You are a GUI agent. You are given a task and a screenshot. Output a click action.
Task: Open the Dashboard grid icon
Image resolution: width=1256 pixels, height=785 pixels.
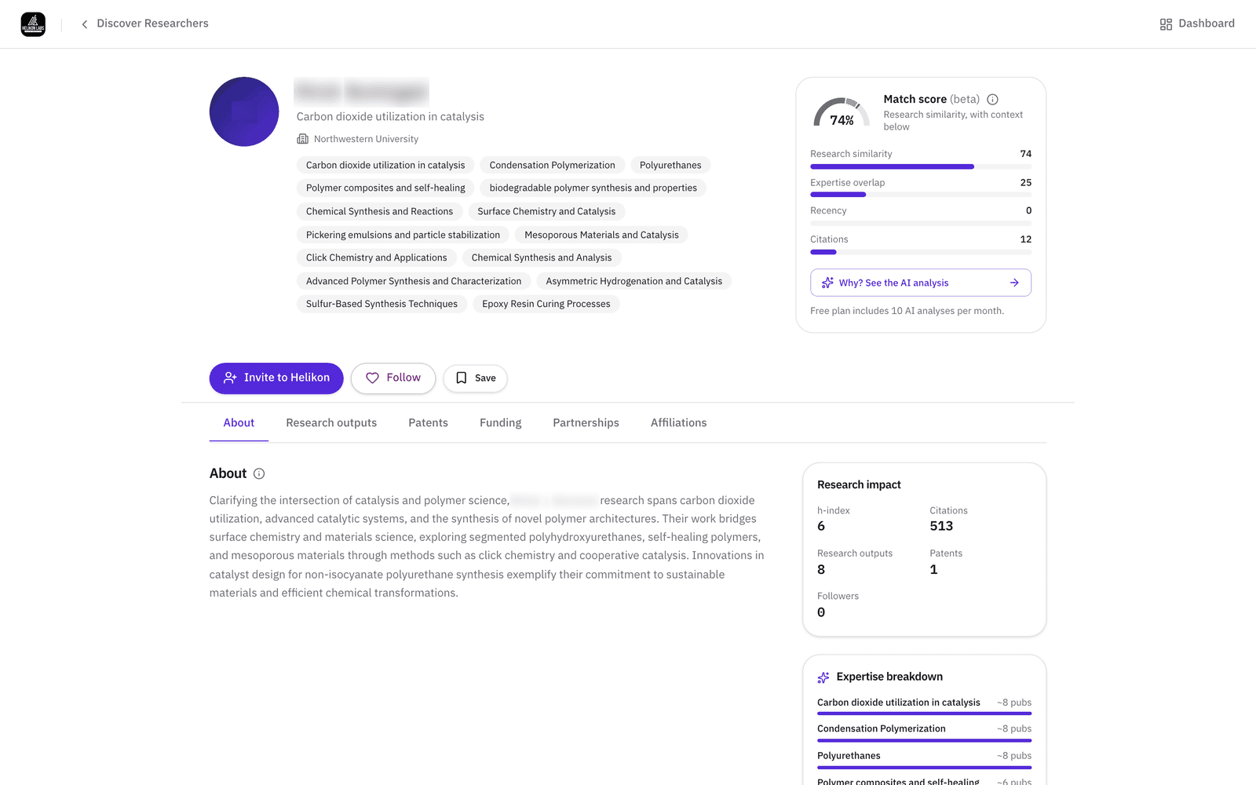click(x=1166, y=24)
